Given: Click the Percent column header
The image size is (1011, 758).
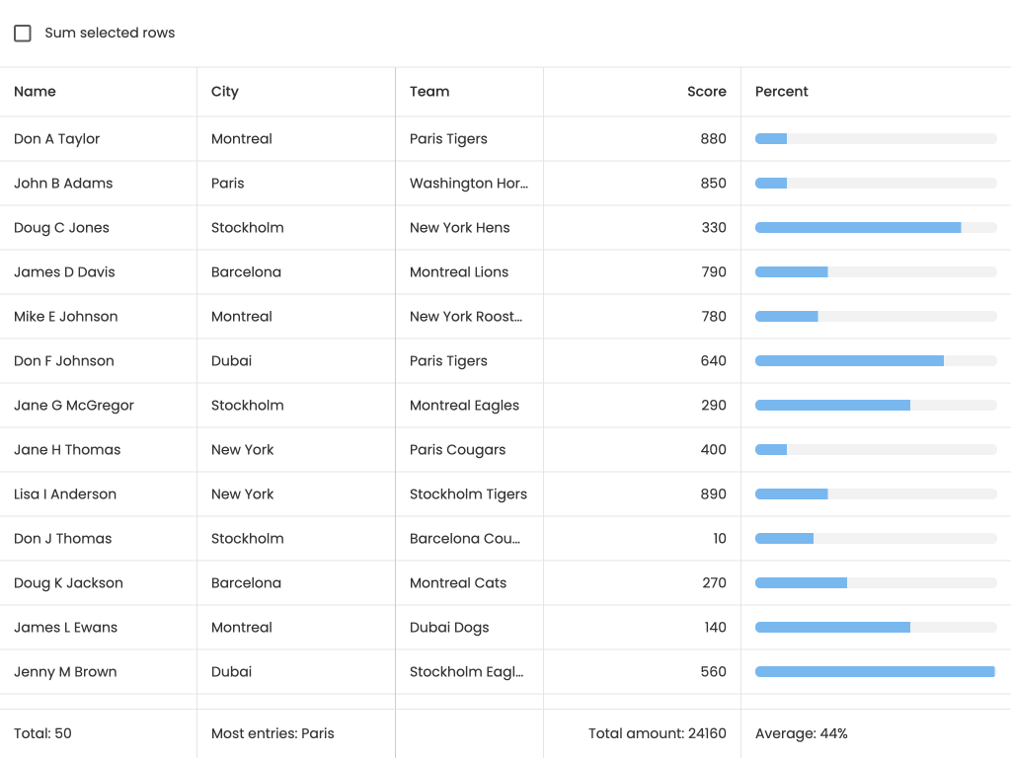Looking at the screenshot, I should pos(782,92).
